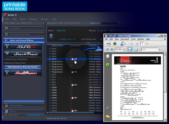169x124 pixels.
Task: Open the Document menu in Adobe Reader
Action: tap(125, 39)
